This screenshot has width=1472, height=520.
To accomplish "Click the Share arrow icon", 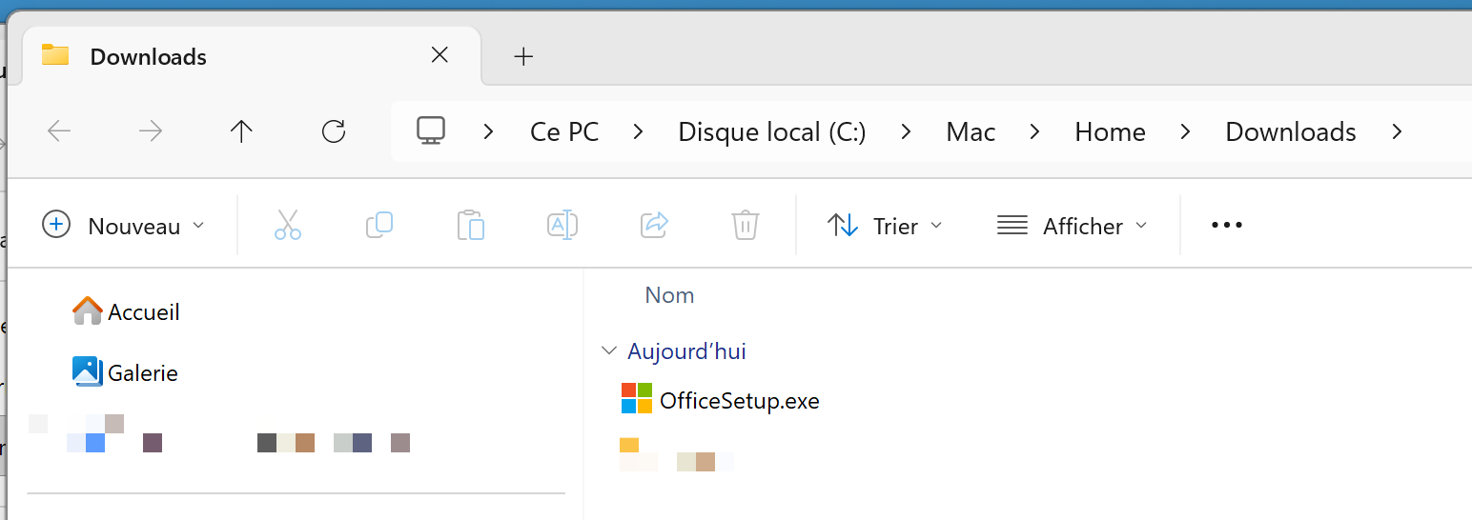I will click(654, 226).
